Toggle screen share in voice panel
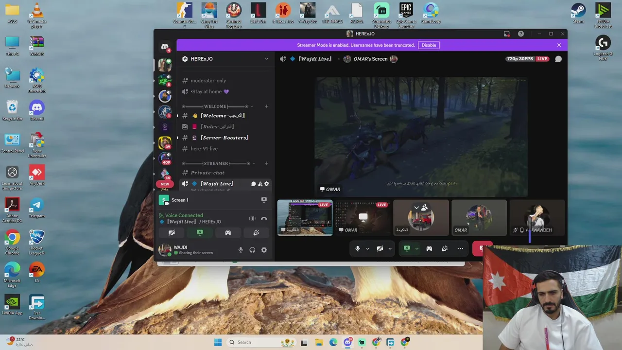Viewport: 622px width, 350px height. 200,233
